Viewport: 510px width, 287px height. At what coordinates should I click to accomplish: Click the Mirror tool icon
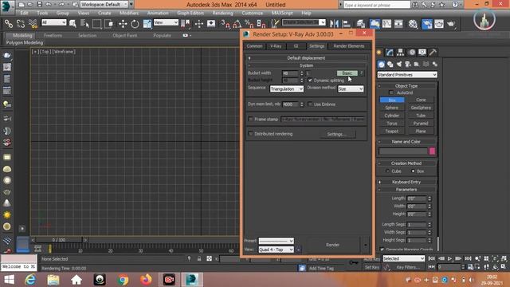334,24
